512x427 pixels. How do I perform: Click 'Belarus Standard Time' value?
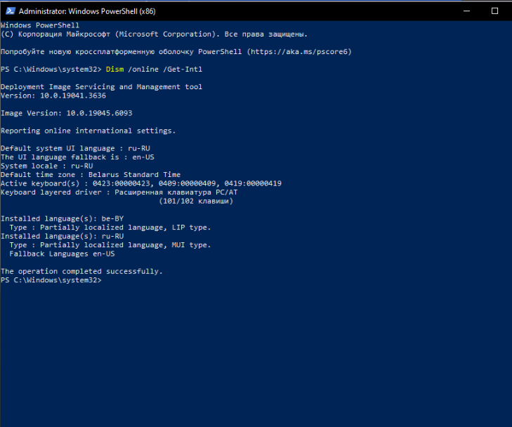(x=135, y=175)
